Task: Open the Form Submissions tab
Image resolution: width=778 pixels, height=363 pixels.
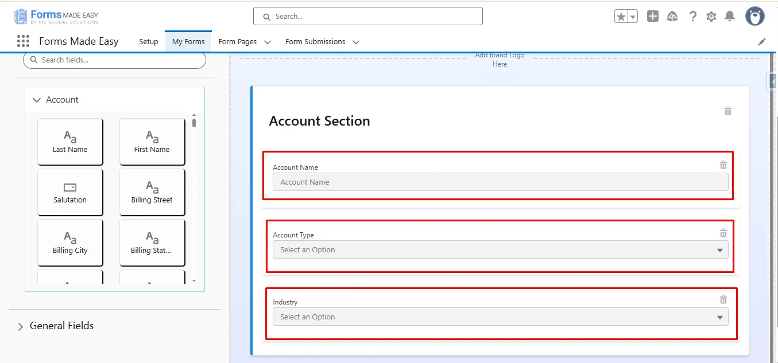Action: pyautogui.click(x=315, y=42)
